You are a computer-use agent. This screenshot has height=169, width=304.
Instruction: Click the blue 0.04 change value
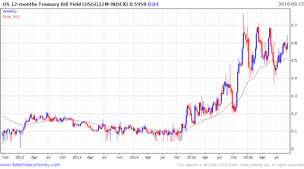coord(153,4)
